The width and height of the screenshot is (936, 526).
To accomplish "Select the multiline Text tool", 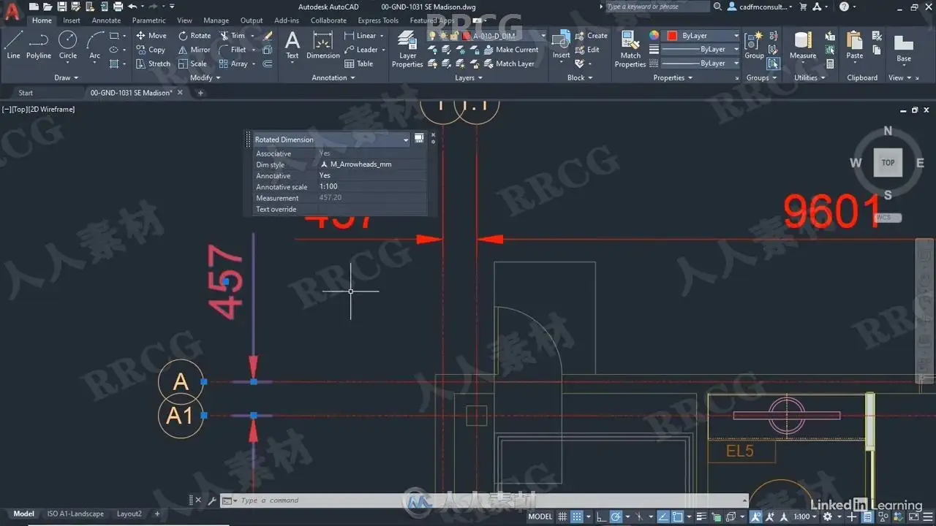I will pos(292,45).
